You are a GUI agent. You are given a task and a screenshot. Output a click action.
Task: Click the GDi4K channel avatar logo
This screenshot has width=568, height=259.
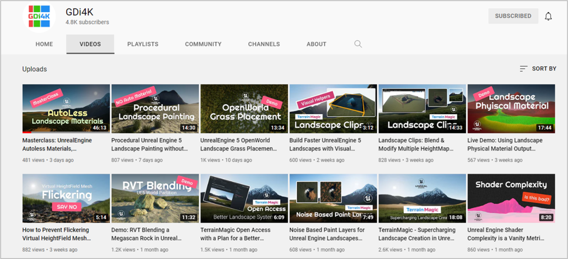[40, 17]
